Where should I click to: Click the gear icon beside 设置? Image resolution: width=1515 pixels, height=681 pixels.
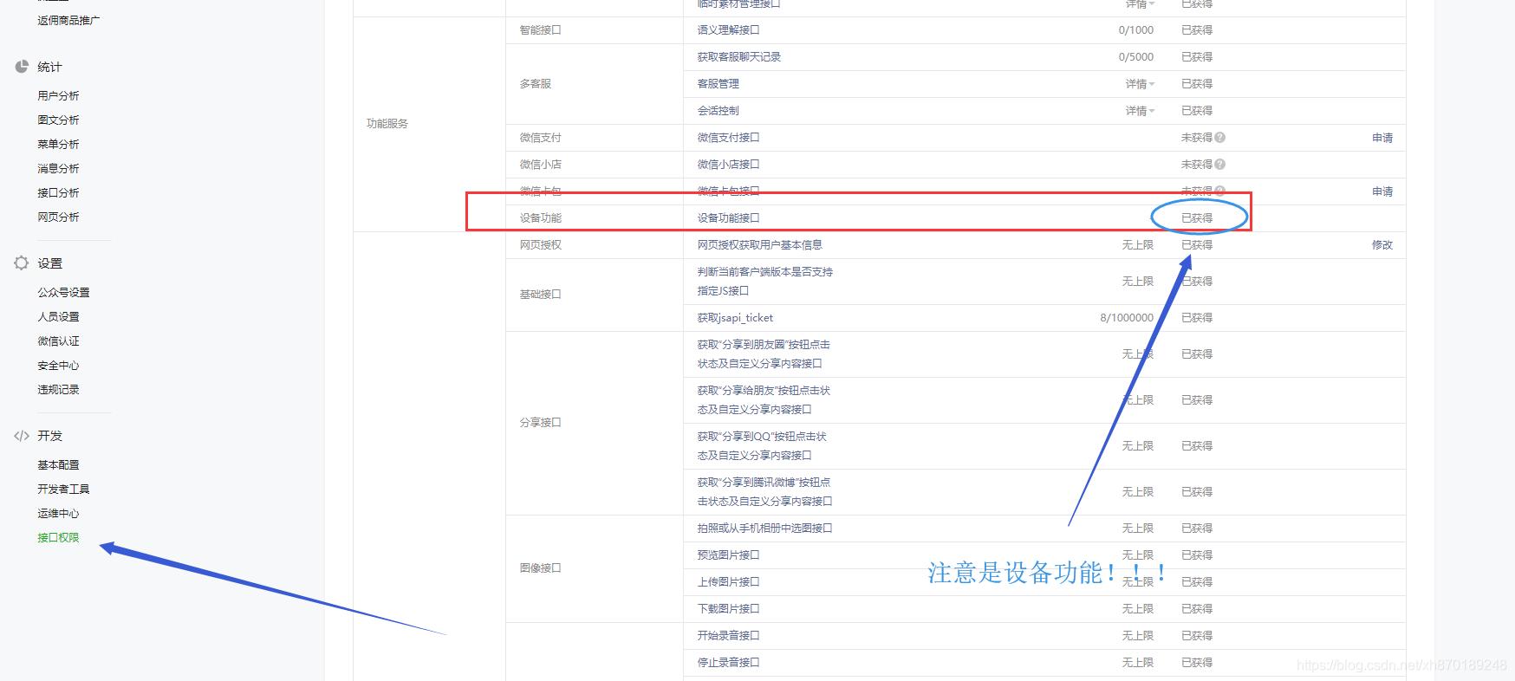click(x=22, y=263)
